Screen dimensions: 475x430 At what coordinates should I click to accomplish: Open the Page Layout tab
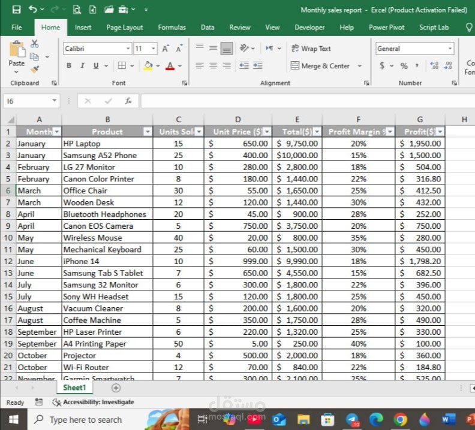click(125, 28)
